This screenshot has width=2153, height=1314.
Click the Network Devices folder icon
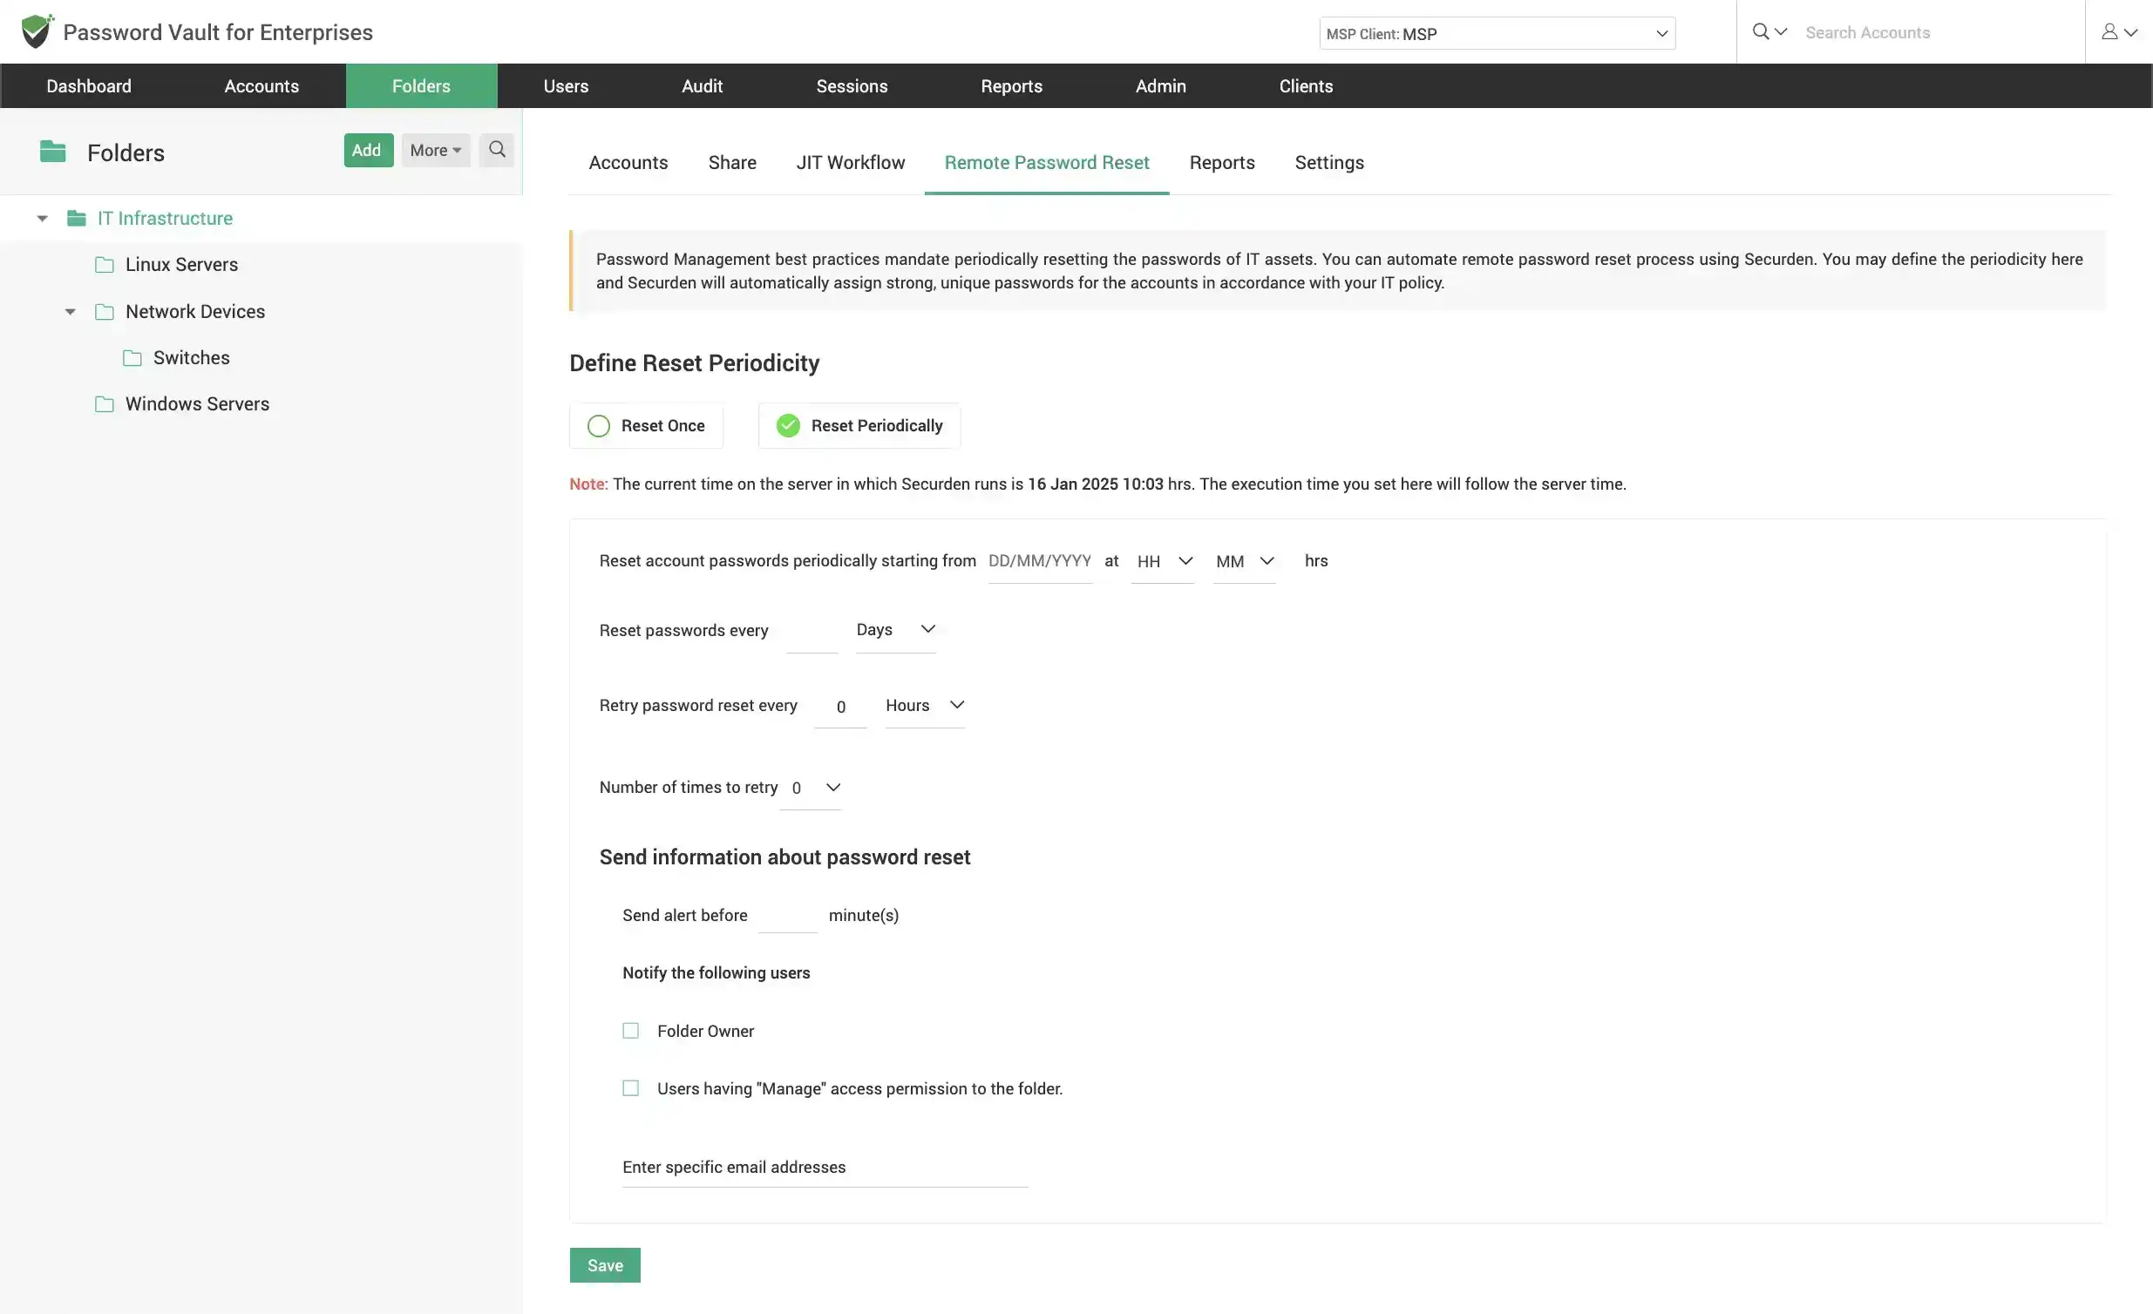[103, 312]
